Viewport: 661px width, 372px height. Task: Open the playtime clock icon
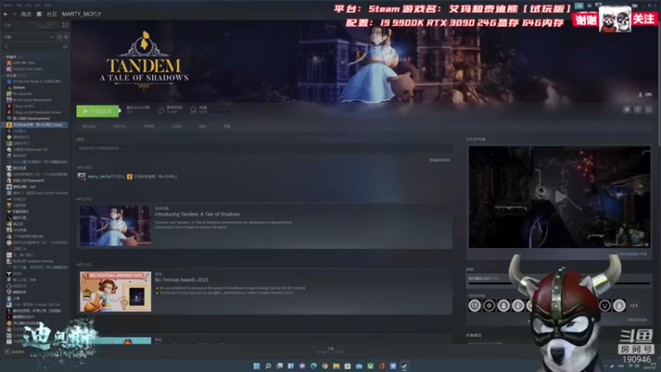pyautogui.click(x=160, y=110)
